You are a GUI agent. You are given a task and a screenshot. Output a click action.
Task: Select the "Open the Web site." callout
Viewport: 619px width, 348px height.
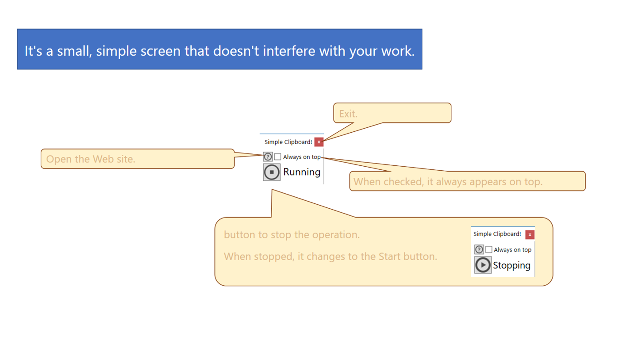click(x=137, y=159)
